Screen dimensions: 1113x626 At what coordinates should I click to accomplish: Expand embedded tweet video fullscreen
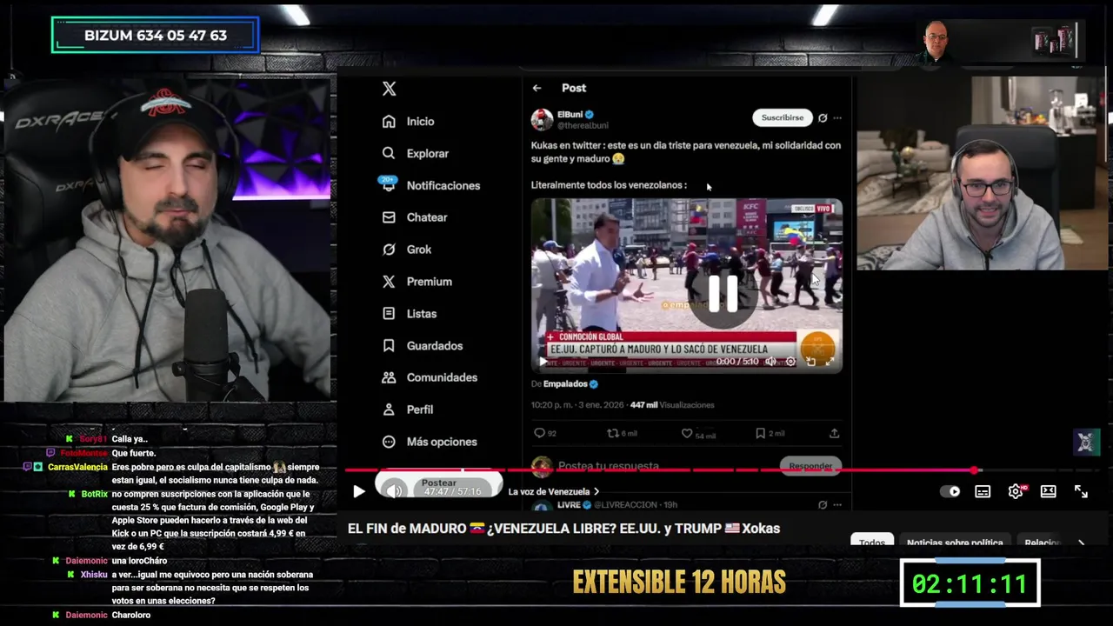pos(830,362)
